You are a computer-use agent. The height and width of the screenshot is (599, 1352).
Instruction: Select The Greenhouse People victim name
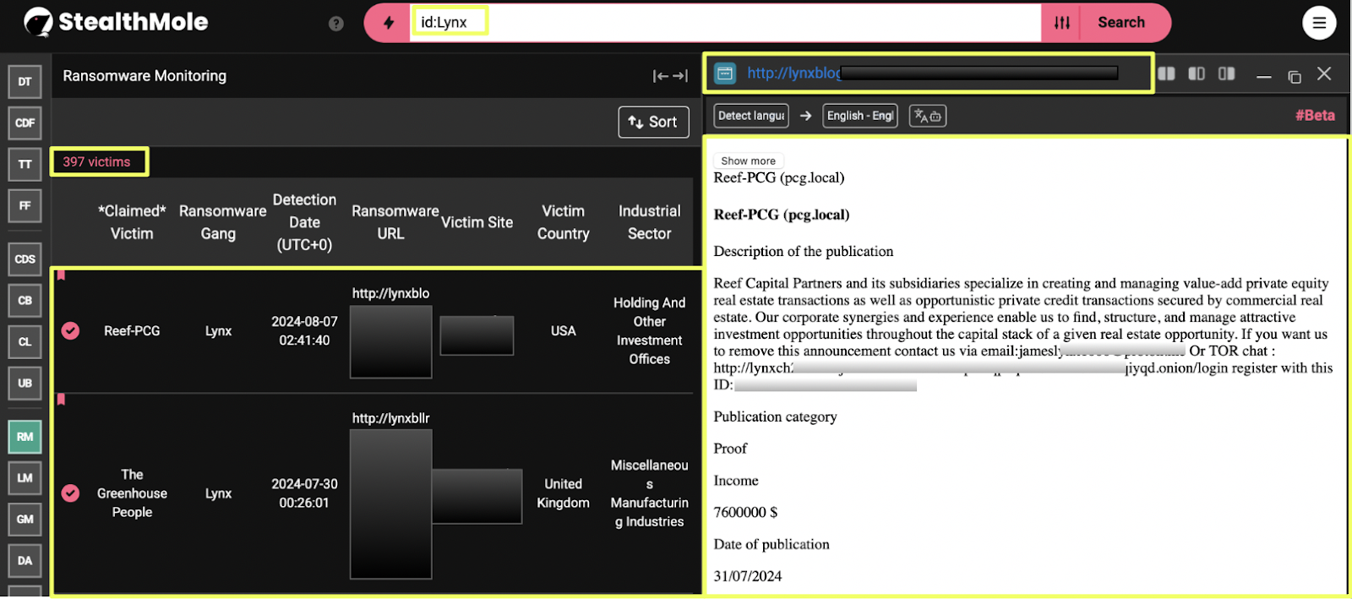click(132, 493)
